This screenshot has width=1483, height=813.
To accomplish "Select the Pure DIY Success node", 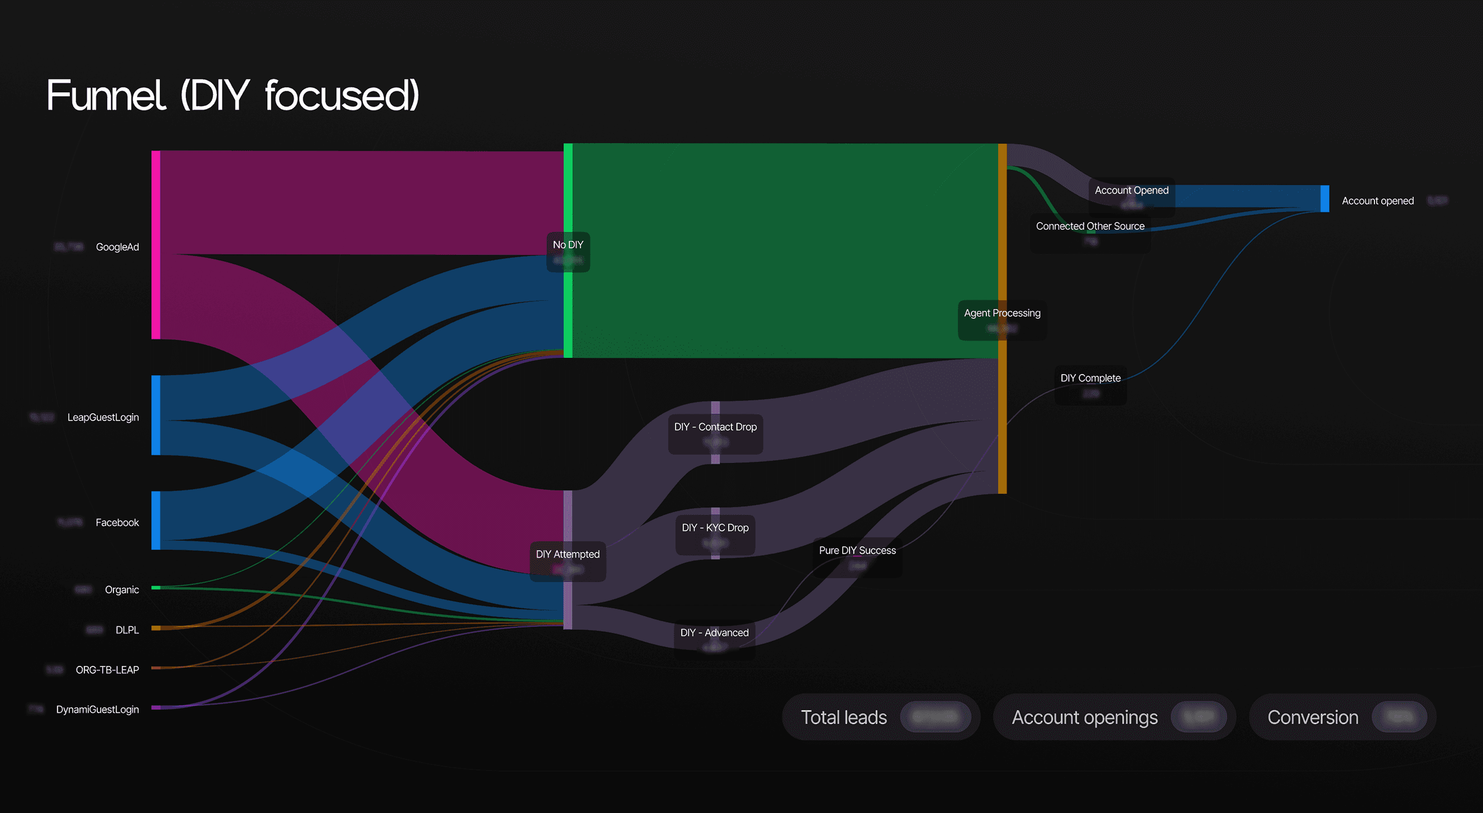I will (x=857, y=557).
